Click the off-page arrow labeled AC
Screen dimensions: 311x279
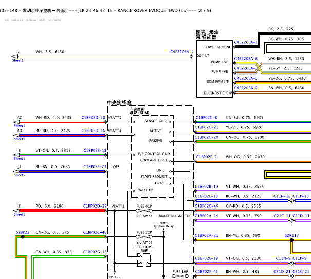pyautogui.click(x=16, y=122)
